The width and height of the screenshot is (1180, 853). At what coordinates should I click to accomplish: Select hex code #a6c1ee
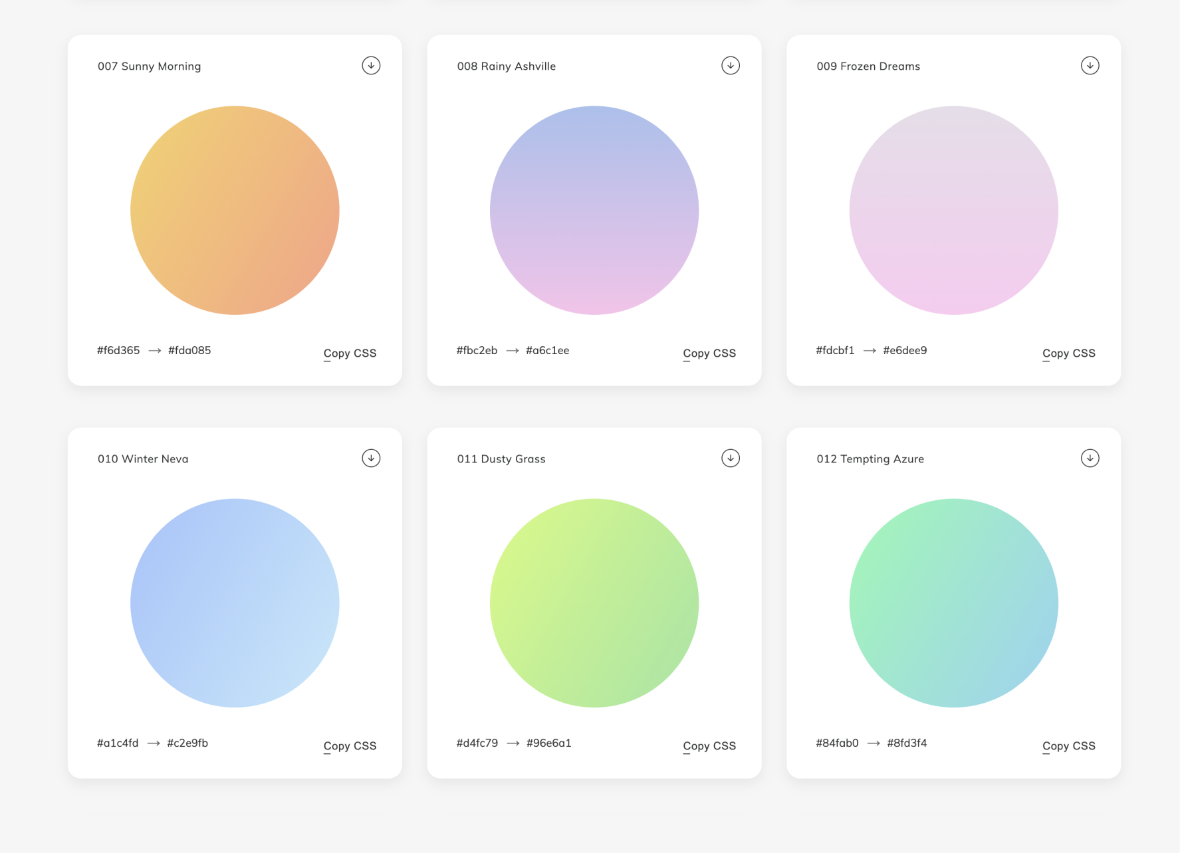547,350
